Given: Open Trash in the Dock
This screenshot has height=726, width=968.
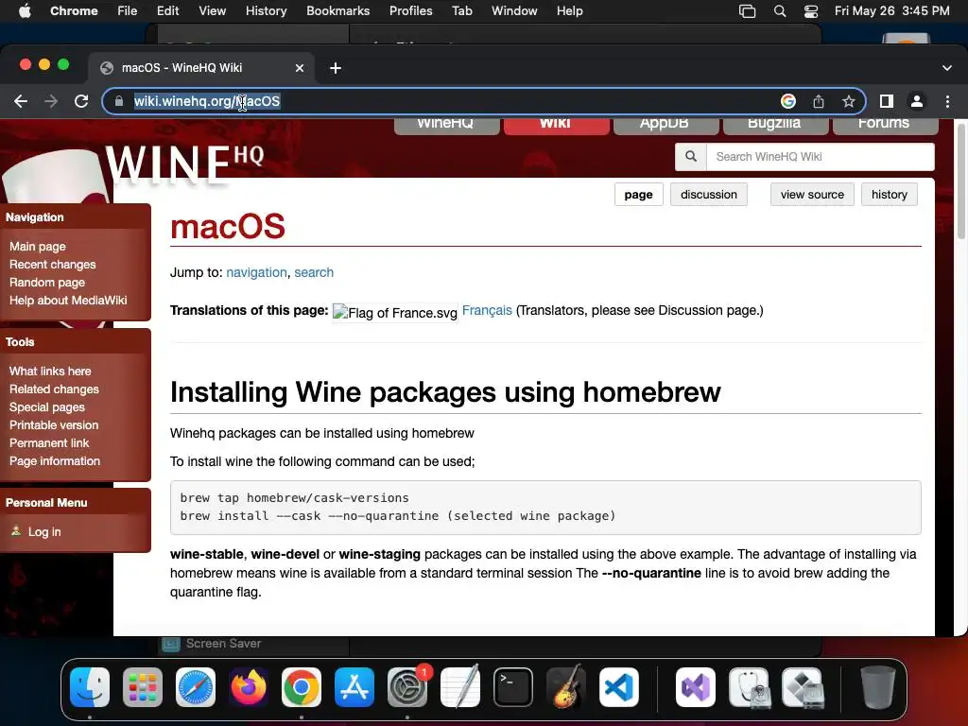Looking at the screenshot, I should coord(878,687).
